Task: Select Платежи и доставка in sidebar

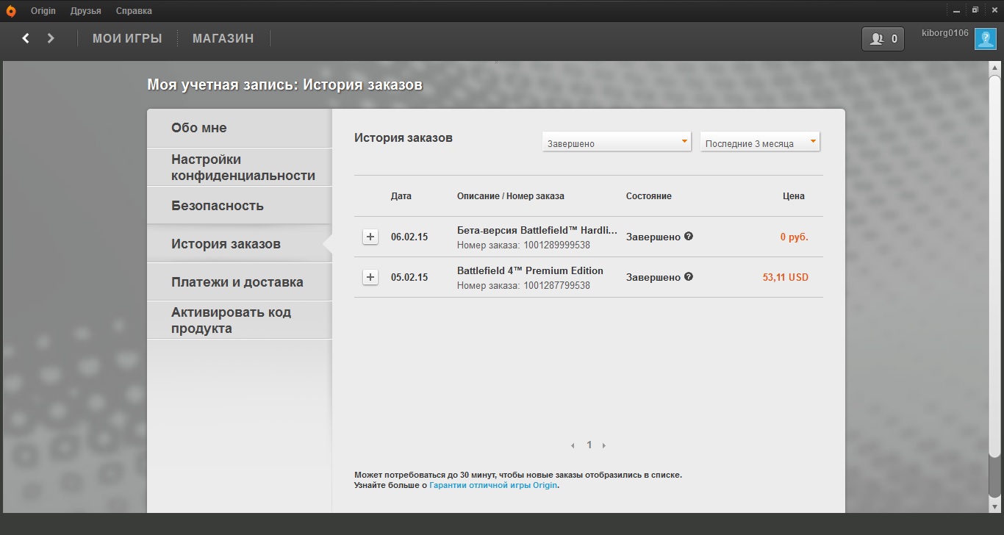Action: pos(237,282)
